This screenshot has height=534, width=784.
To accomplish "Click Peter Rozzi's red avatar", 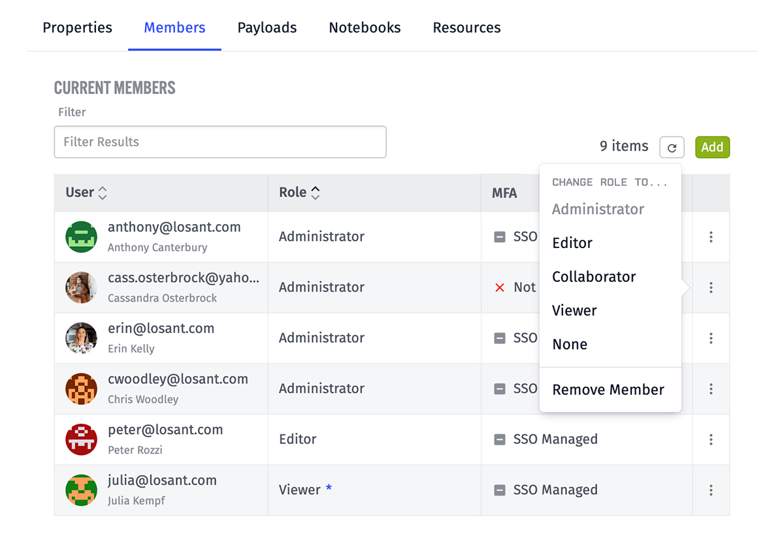I will 82,439.
